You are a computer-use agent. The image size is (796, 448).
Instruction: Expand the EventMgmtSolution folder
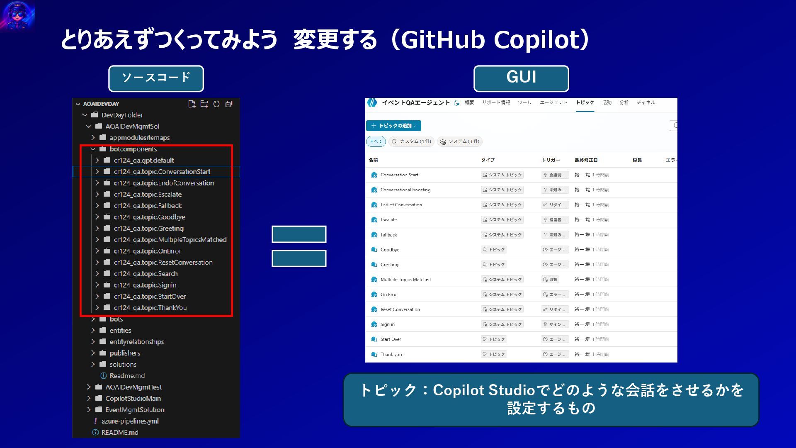click(89, 409)
